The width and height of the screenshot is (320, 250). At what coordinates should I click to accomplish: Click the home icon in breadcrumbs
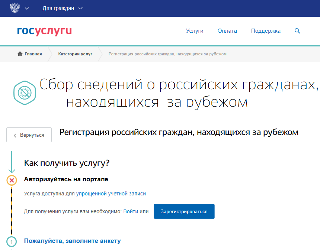20,54
